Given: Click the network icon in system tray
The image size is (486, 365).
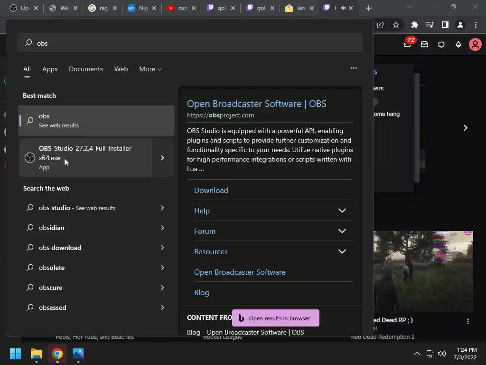Looking at the screenshot, I should coord(430,354).
